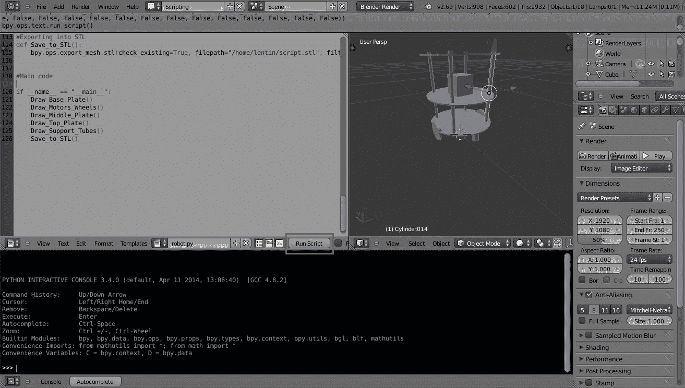Image resolution: width=685 pixels, height=388 pixels.
Task: Enable the Full Sample checkbox
Action: 582,321
